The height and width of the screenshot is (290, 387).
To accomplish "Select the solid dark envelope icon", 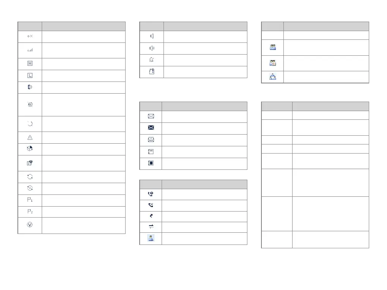I will (x=151, y=127).
